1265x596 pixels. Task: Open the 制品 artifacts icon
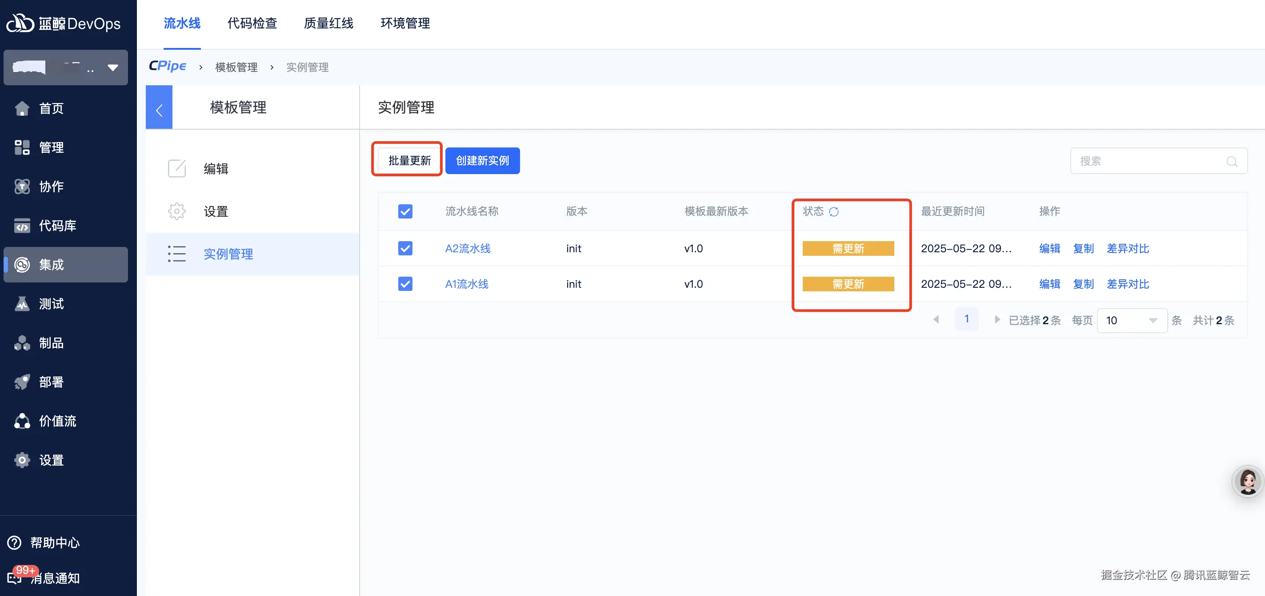(22, 343)
